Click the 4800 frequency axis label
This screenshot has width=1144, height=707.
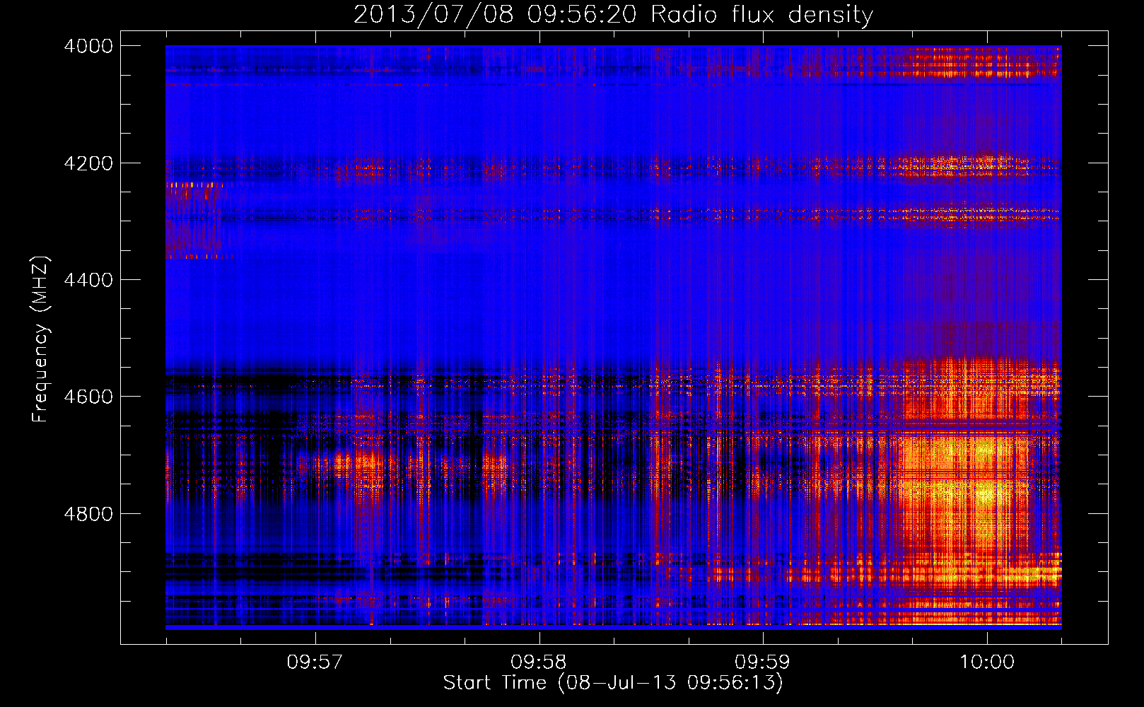[x=88, y=514]
